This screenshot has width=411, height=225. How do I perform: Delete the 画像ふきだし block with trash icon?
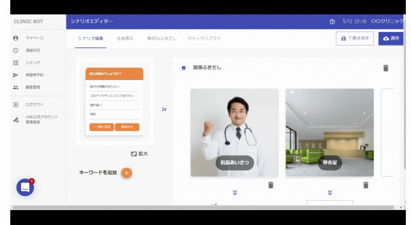pyautogui.click(x=386, y=68)
